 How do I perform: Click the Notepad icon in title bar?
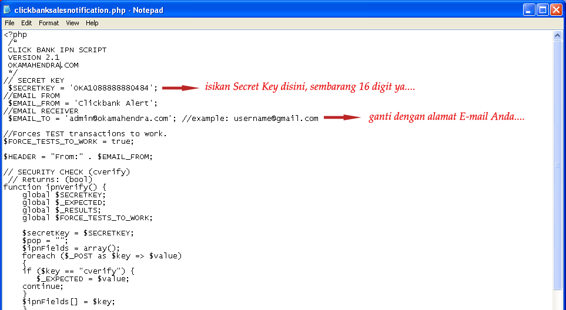pyautogui.click(x=7, y=10)
